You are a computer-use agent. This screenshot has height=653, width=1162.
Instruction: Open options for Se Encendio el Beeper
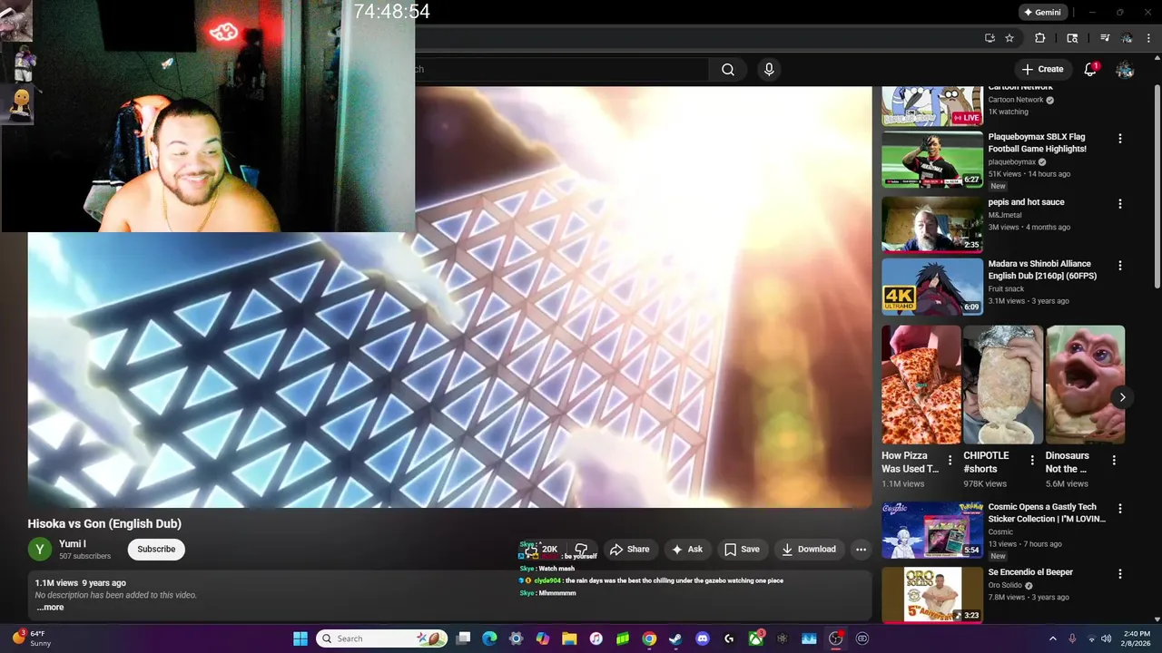(1120, 574)
